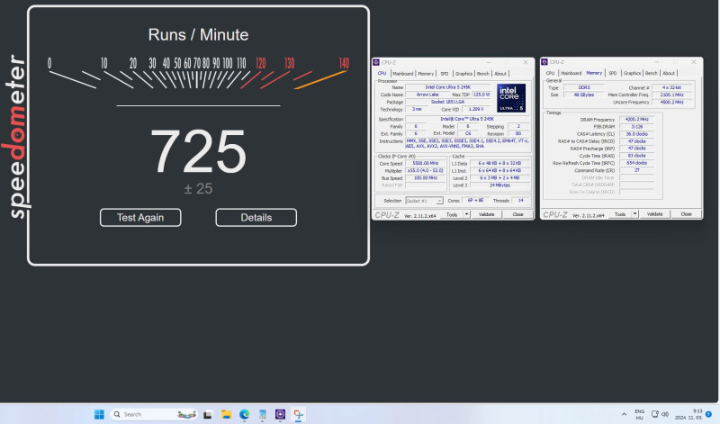The height and width of the screenshot is (424, 720).
Task: Expand Tools dropdown arrow in Memory window
Action: (635, 214)
